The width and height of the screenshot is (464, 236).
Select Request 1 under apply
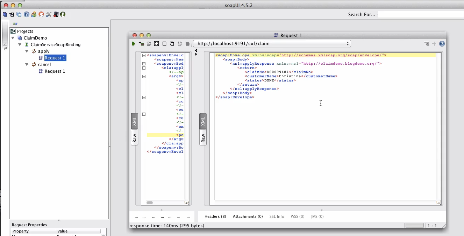pyautogui.click(x=55, y=58)
